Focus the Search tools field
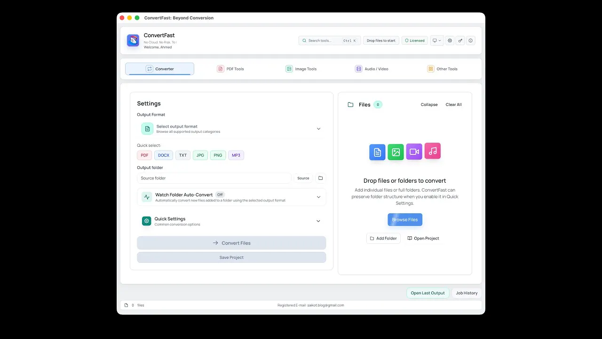The image size is (602, 339). tap(330, 40)
